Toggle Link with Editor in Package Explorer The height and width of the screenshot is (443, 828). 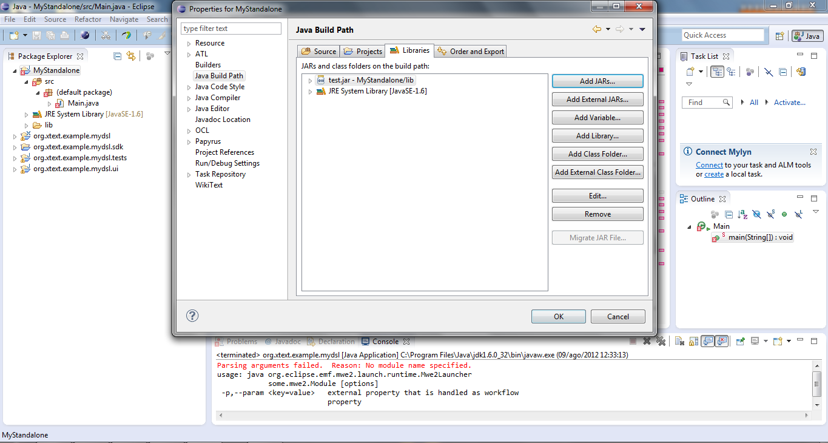click(131, 56)
